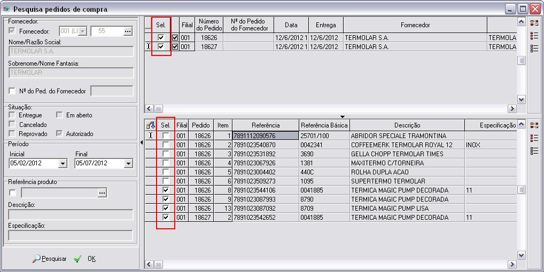Open Referência produto lookup ellipsis button
The height and width of the screenshot is (272, 544).
click(x=102, y=193)
